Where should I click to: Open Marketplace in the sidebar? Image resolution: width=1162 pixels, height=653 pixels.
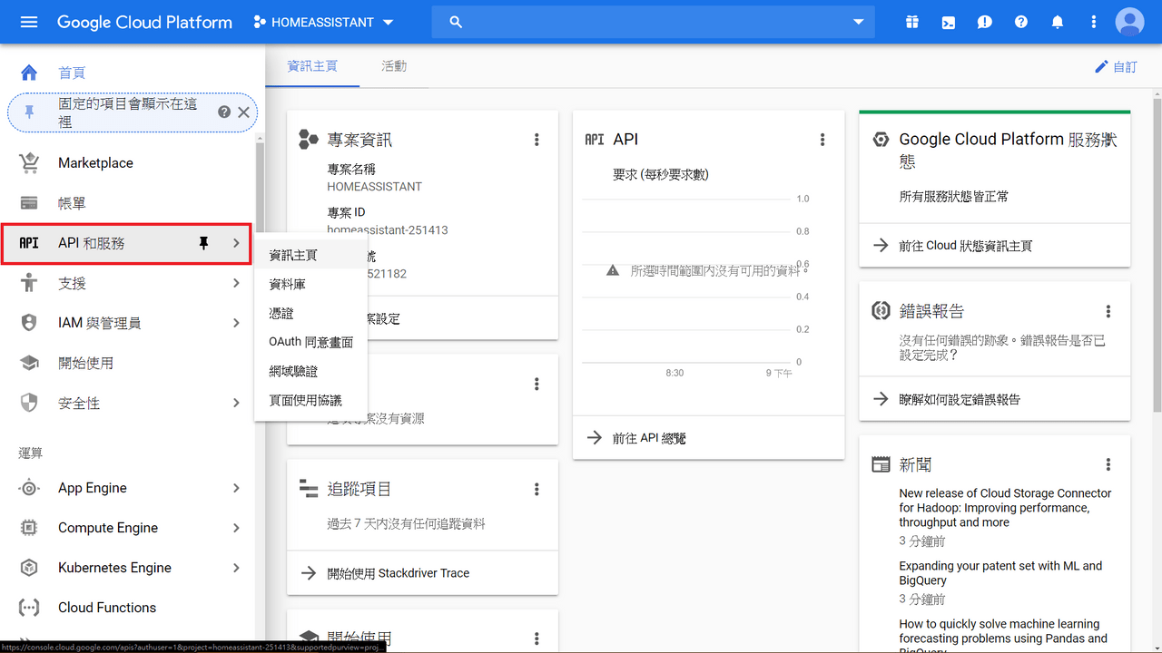click(95, 163)
